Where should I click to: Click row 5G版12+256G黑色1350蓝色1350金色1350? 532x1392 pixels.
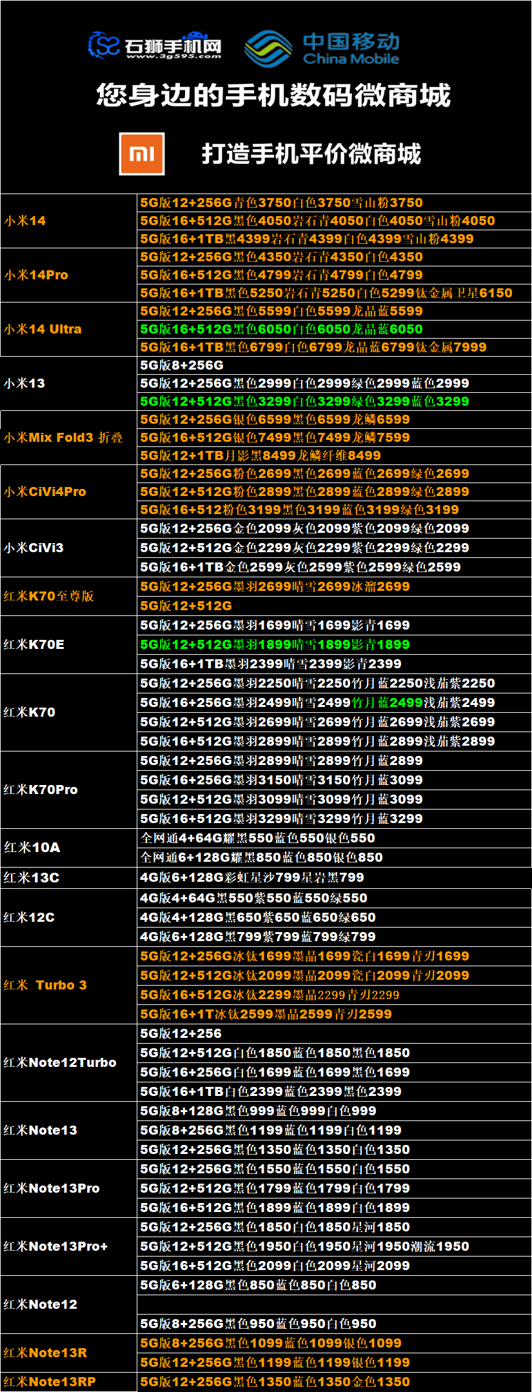334,1382
